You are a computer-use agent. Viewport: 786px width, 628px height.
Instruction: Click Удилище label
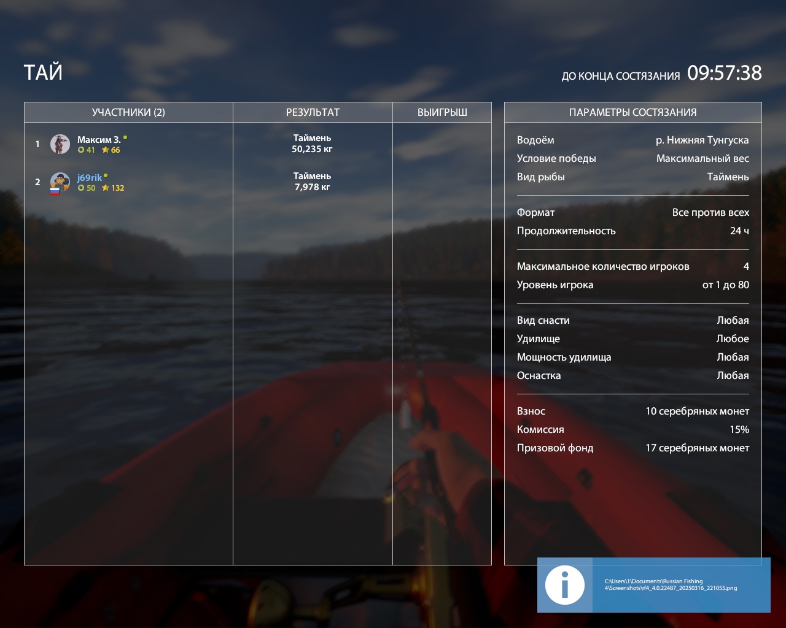pos(539,339)
